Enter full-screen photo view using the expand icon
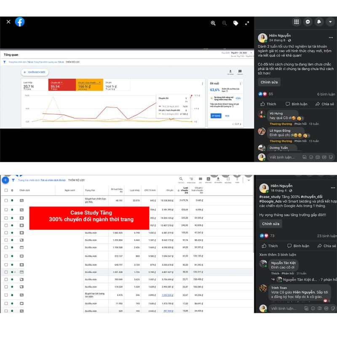 click(247, 23)
